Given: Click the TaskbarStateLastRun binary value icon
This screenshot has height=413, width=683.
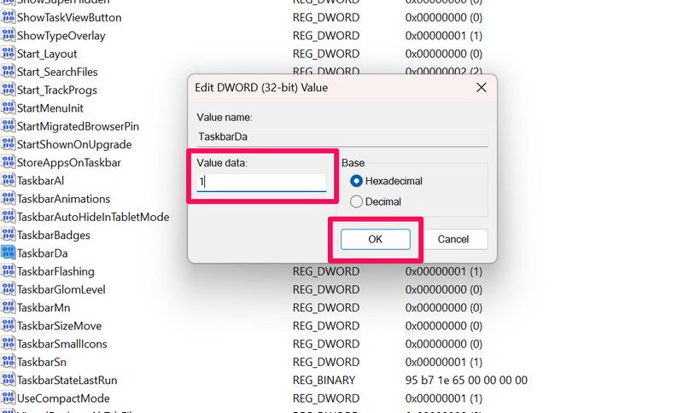Looking at the screenshot, I should point(8,380).
